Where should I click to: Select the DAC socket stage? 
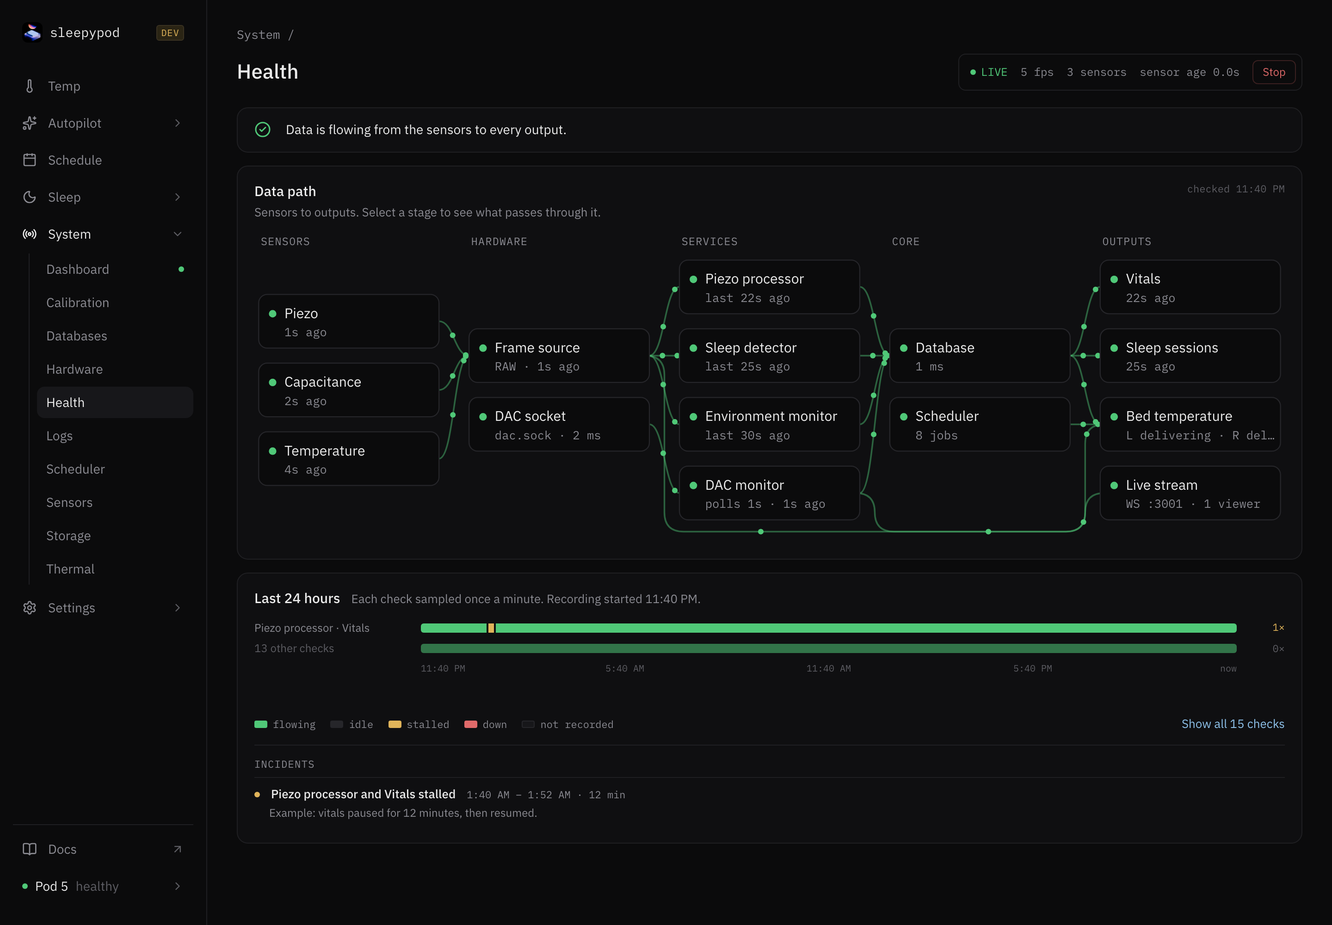pyautogui.click(x=559, y=424)
